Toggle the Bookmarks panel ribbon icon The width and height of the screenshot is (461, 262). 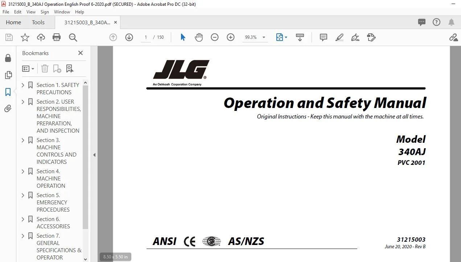tap(8, 92)
